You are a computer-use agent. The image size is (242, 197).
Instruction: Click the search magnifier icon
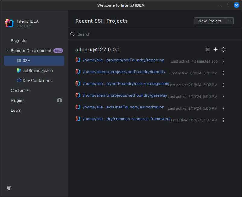click(72, 34)
